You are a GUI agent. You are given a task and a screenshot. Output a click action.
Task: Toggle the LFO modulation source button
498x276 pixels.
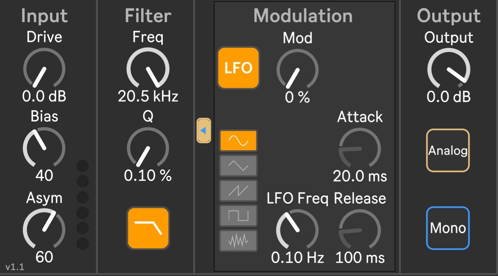pos(238,68)
